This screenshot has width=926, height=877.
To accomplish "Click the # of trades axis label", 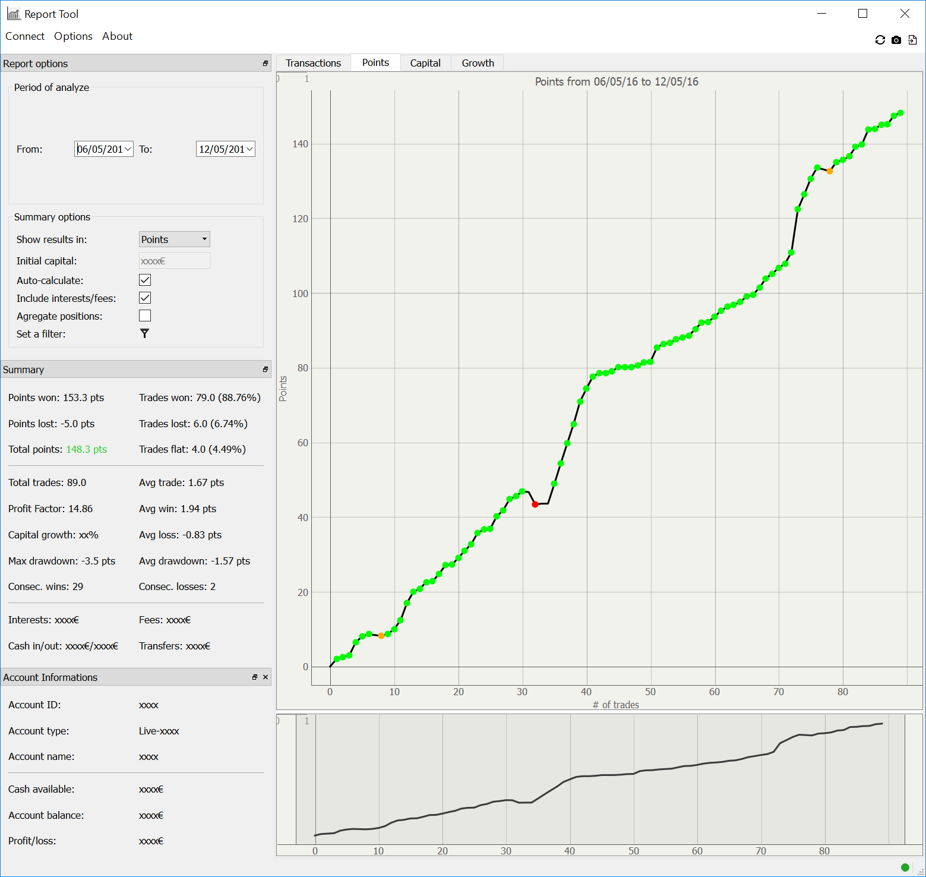I will coord(616,705).
